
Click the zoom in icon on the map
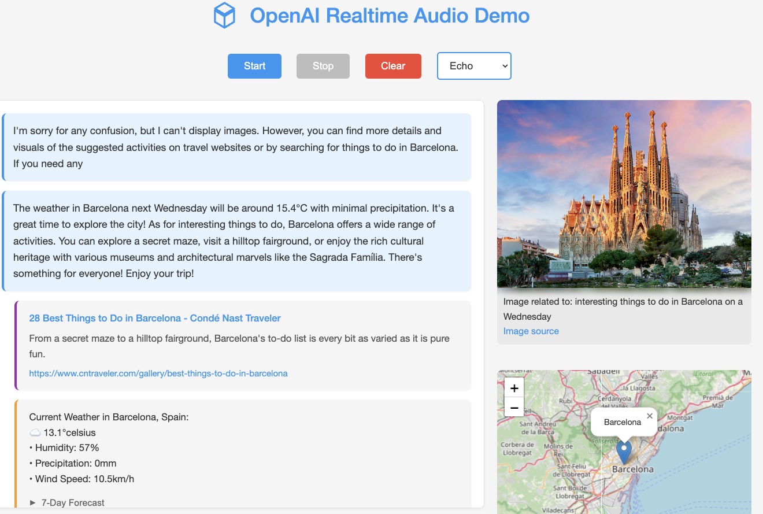514,387
